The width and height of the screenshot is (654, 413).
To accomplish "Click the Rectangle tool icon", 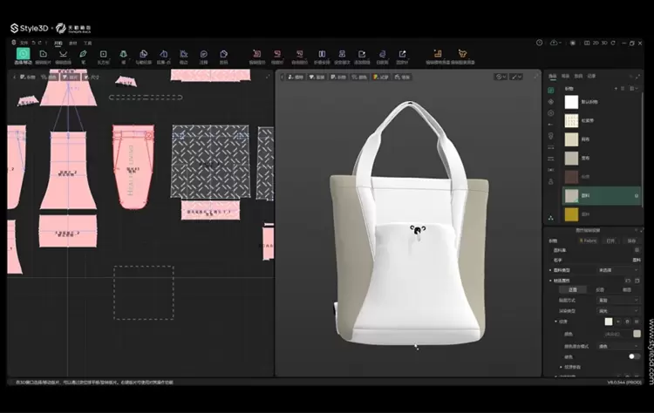I will point(104,56).
